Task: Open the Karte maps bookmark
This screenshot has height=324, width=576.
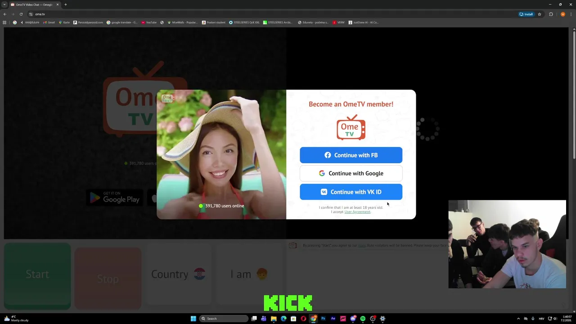Action: [64, 22]
